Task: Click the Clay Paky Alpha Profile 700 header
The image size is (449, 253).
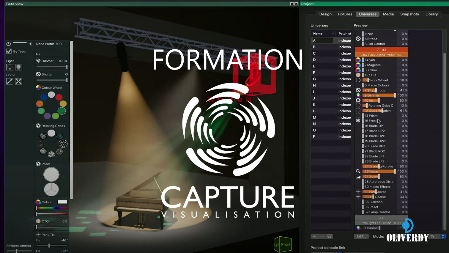Action: (382, 55)
